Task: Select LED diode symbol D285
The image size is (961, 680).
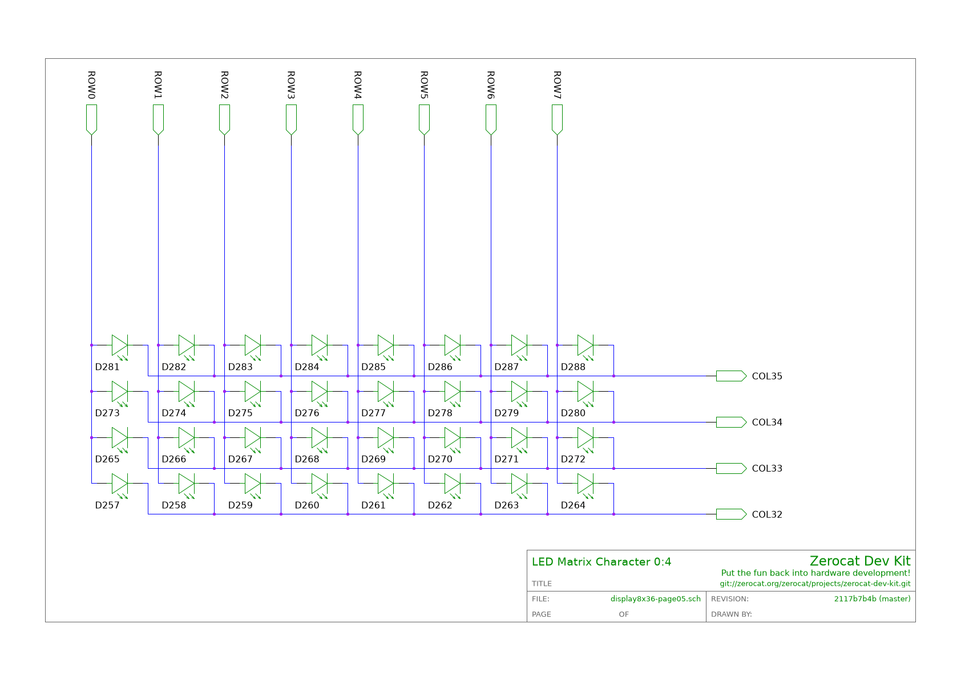Action: 386,346
